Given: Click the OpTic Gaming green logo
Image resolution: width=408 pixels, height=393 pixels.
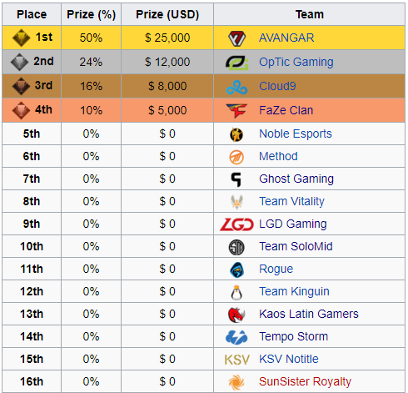Looking at the screenshot, I should tap(236, 63).
